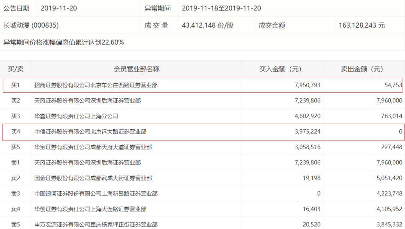The height and width of the screenshot is (229, 405).
Task: Click the "成交金额" label
Action: (272, 25)
